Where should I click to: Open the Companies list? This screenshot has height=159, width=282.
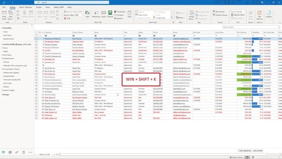tap(119, 11)
